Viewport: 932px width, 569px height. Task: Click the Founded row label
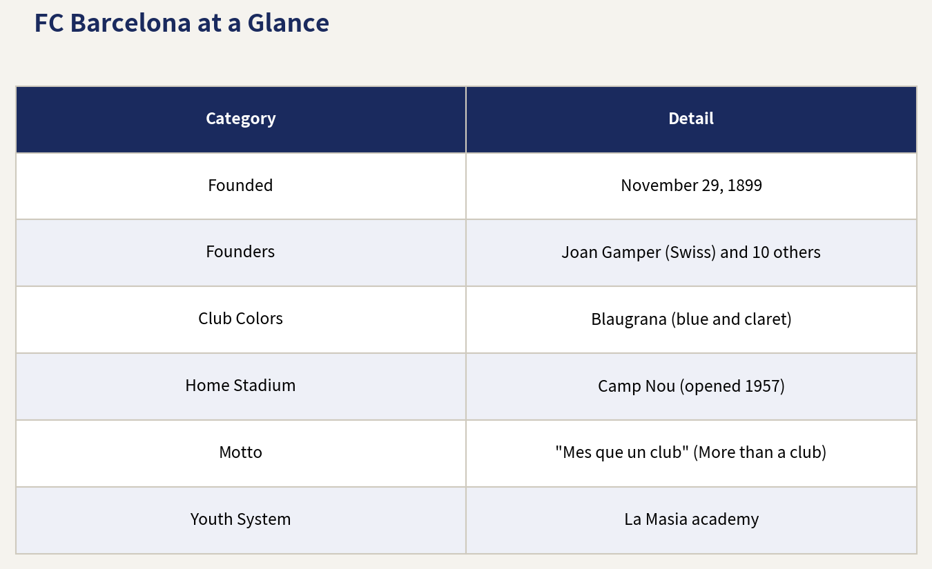tap(241, 186)
